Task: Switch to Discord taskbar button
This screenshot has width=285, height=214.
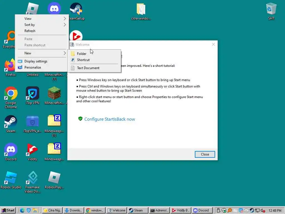Action: (202, 211)
